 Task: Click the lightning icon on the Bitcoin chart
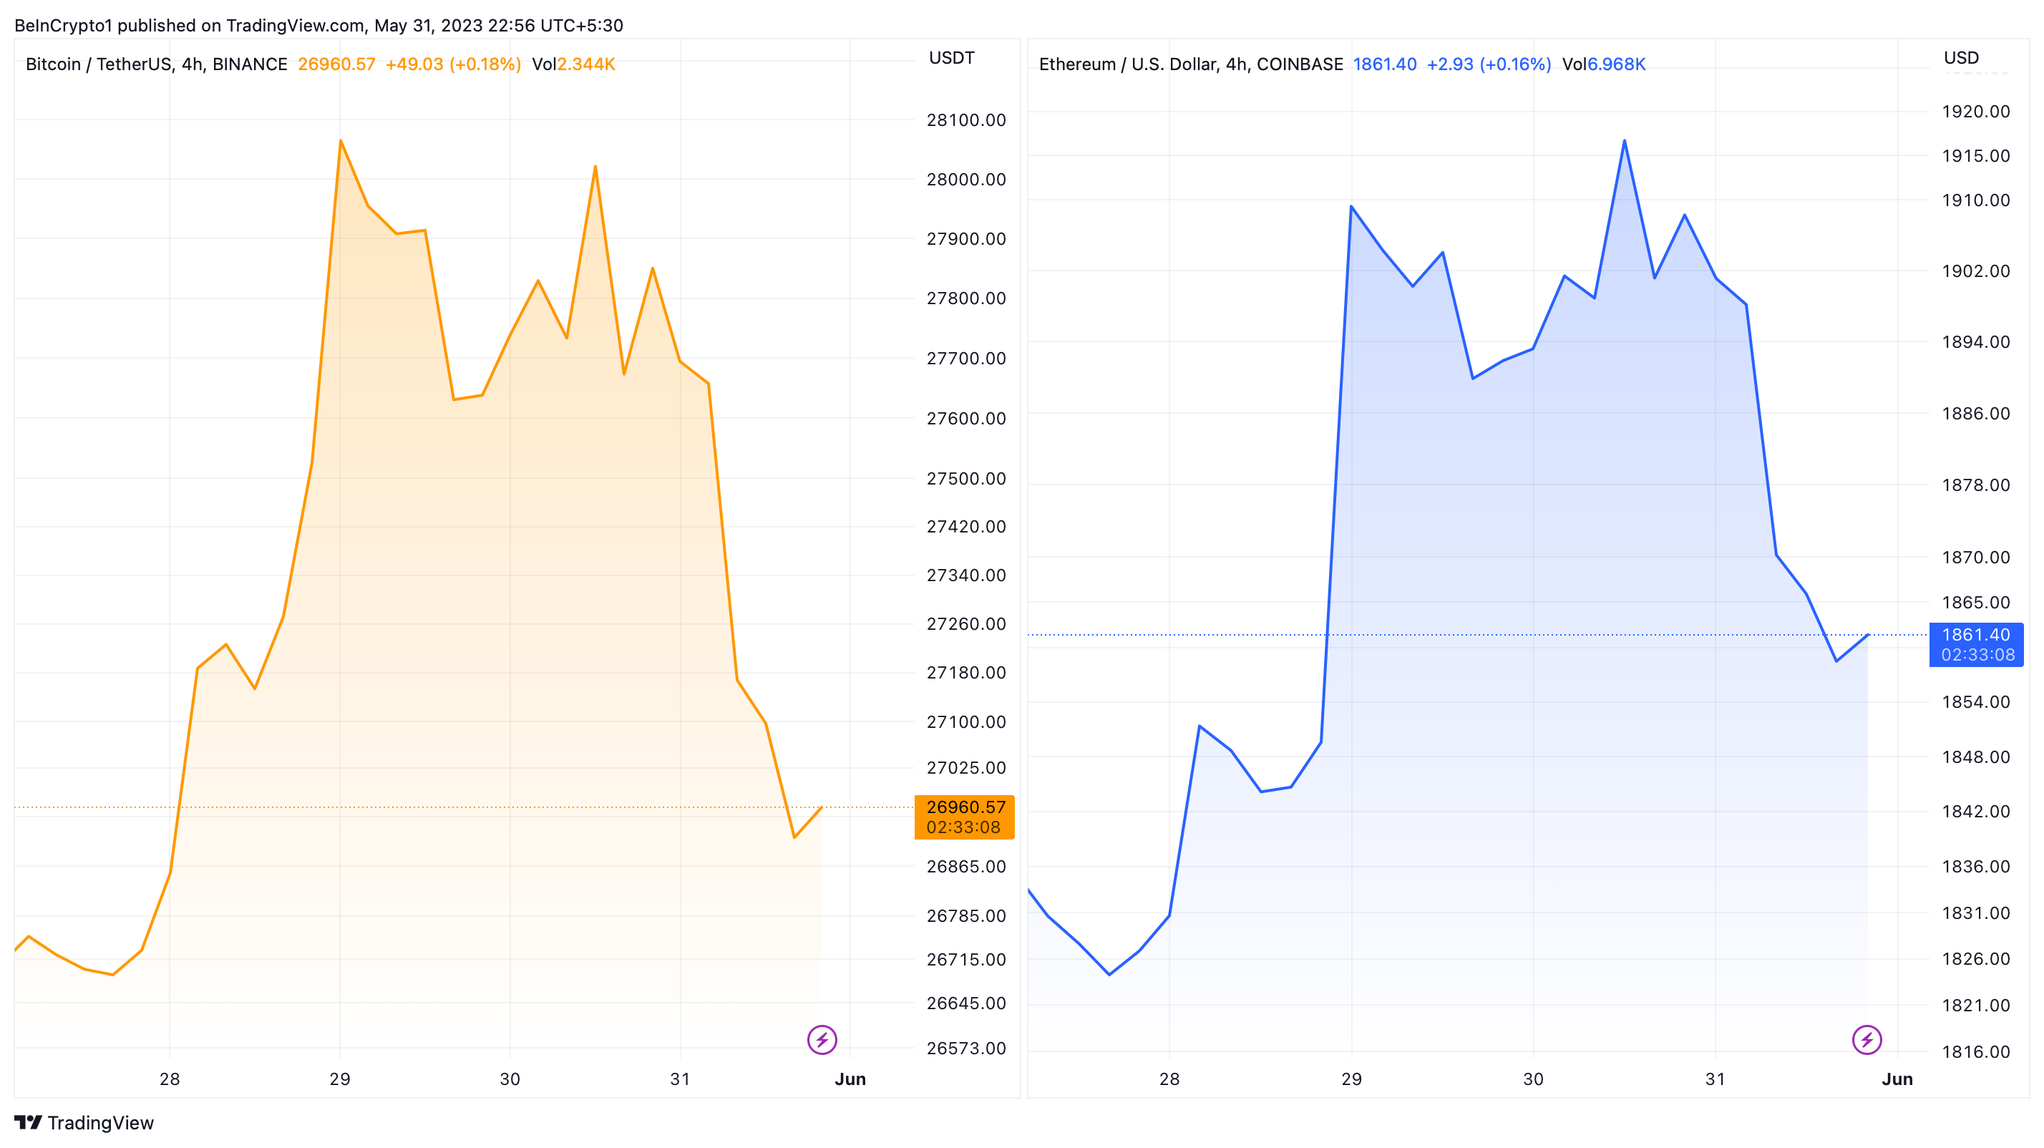822,1039
